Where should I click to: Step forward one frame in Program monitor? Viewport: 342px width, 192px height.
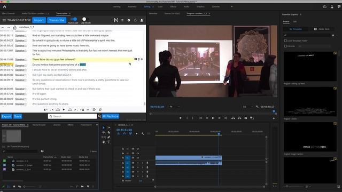coord(219,118)
